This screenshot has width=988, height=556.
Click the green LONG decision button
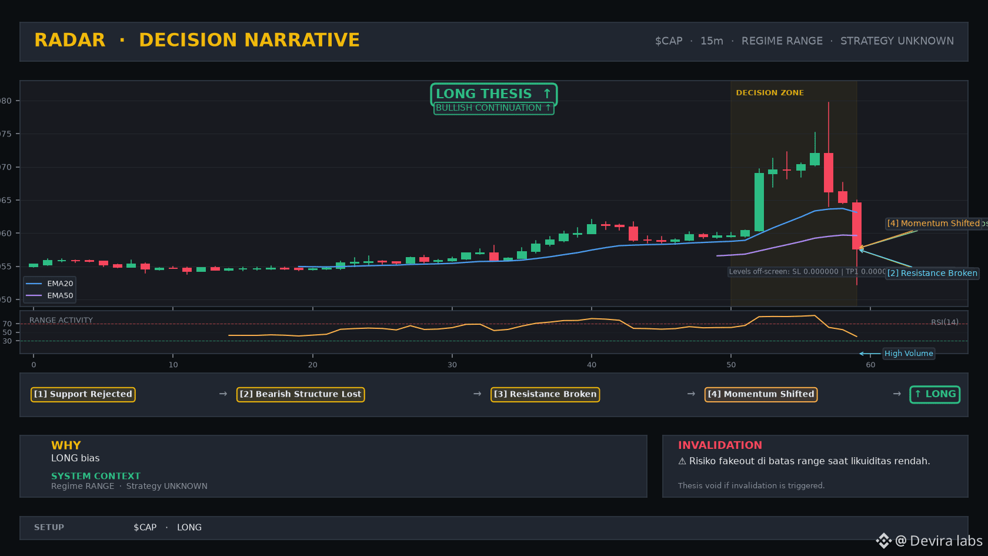click(935, 394)
